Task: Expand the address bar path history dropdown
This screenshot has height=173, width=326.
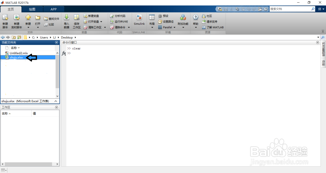Action: (x=318, y=37)
